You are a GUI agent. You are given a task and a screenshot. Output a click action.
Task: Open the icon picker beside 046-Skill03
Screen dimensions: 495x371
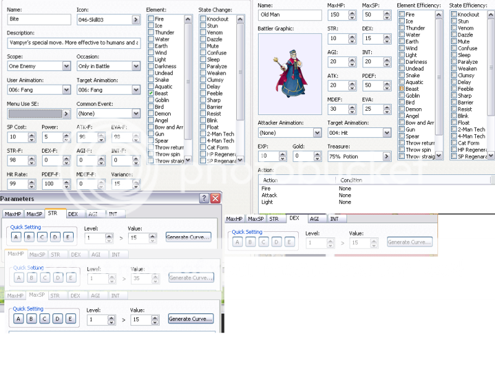(136, 20)
